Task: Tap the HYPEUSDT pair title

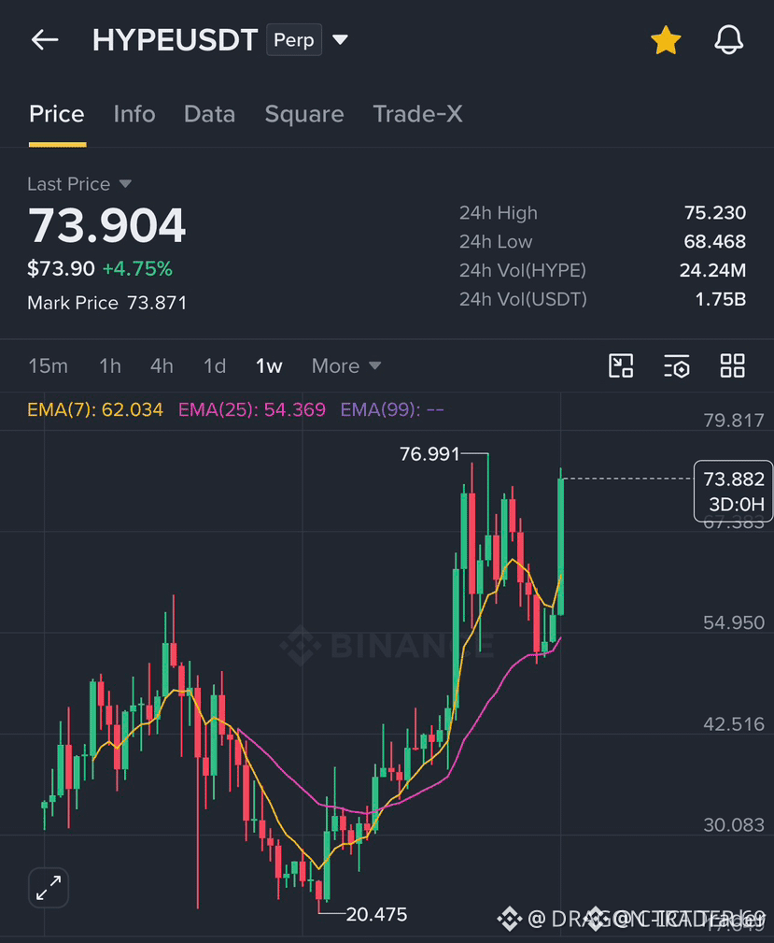Action: point(175,40)
